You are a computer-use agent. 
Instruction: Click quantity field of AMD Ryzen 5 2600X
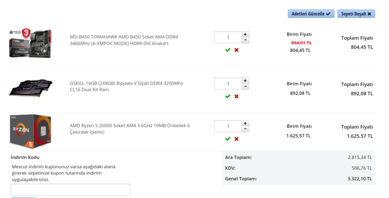click(228, 126)
